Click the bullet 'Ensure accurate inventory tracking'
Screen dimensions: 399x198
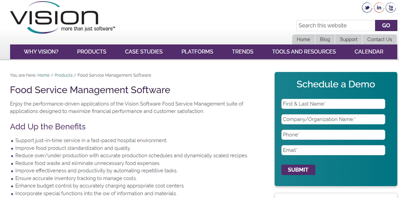click(x=76, y=178)
